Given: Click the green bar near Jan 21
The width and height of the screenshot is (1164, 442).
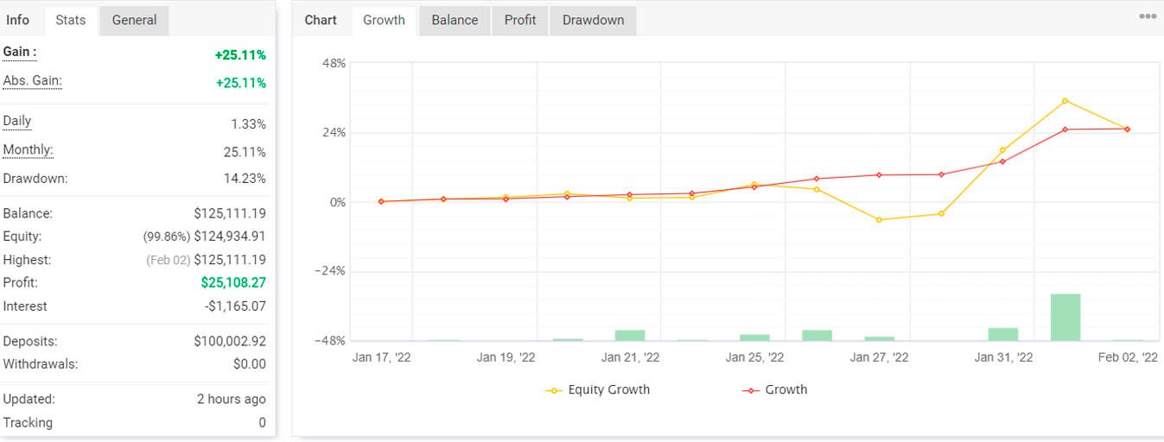Looking at the screenshot, I should (630, 335).
